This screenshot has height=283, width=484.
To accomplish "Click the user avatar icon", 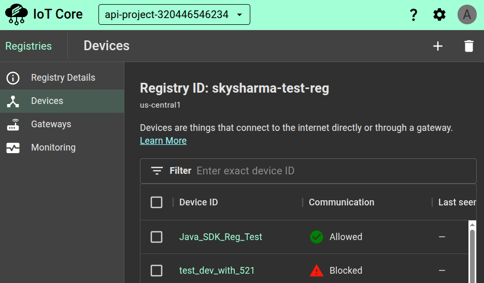I will point(467,15).
